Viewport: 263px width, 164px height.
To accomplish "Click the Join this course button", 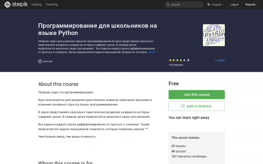I will [196, 94].
